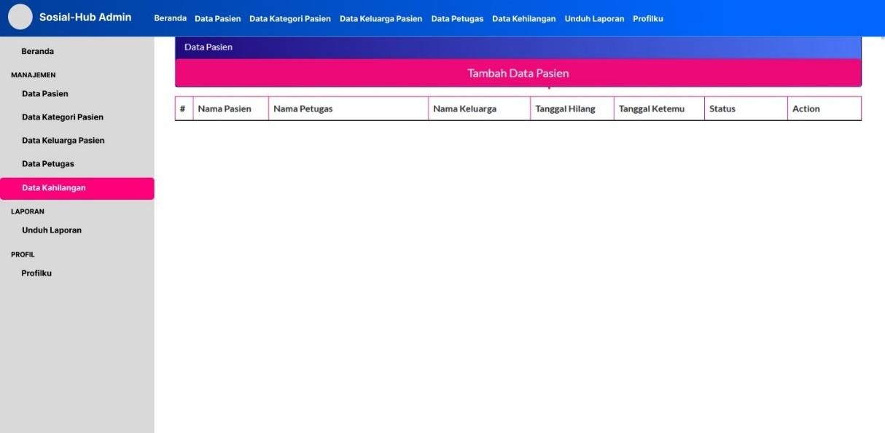Open Data Pasien in top navigation
The image size is (885, 433).
217,19
